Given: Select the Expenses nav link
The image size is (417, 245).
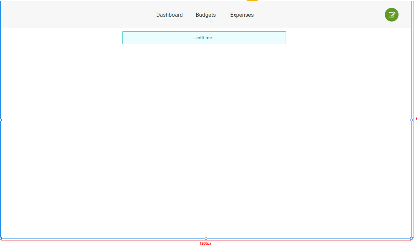Looking at the screenshot, I should [242, 15].
